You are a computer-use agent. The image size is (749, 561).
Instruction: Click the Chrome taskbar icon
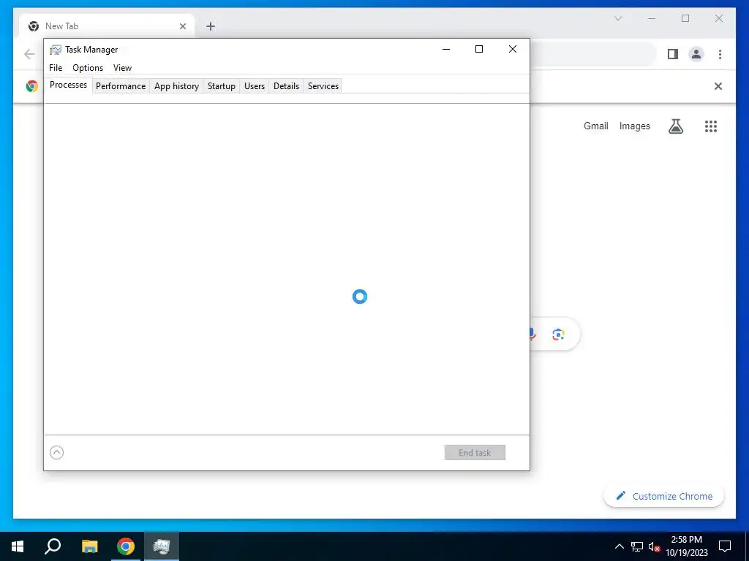pos(126,546)
